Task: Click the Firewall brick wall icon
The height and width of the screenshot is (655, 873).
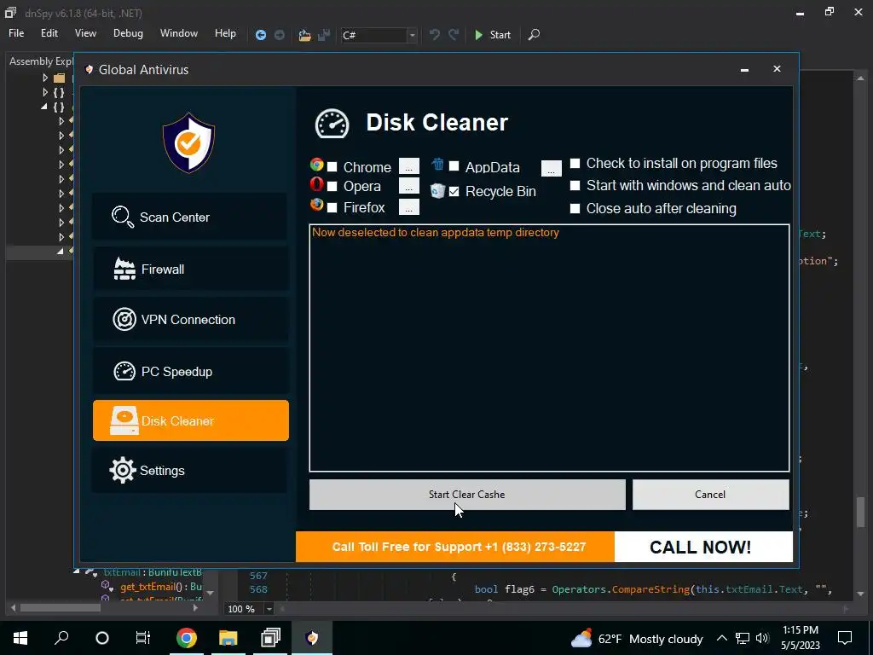Action: click(124, 269)
